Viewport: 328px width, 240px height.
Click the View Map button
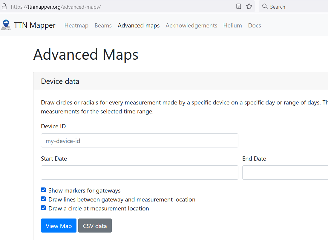coord(59,226)
